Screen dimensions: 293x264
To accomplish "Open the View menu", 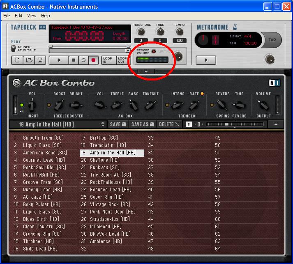I will coord(32,16).
